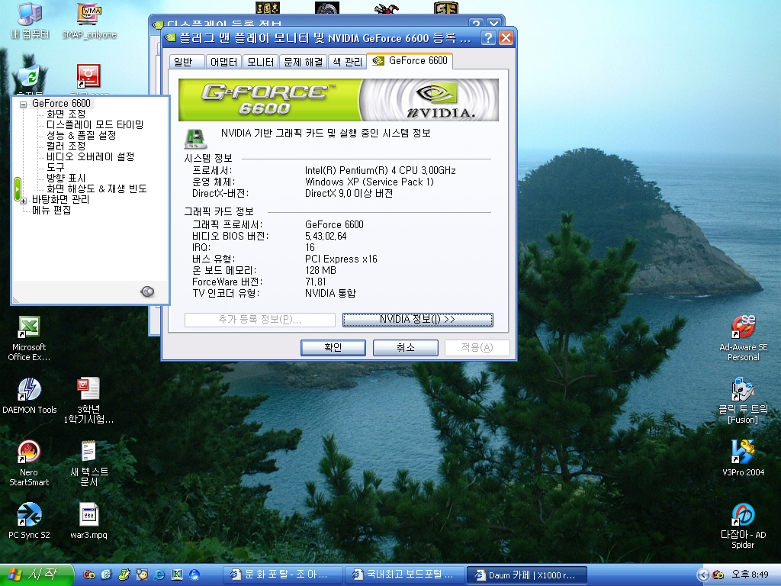Click the green flyout handle on the menu panel

(18, 189)
